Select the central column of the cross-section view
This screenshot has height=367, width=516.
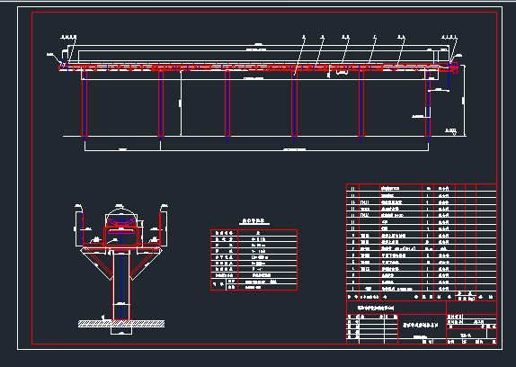121,285
